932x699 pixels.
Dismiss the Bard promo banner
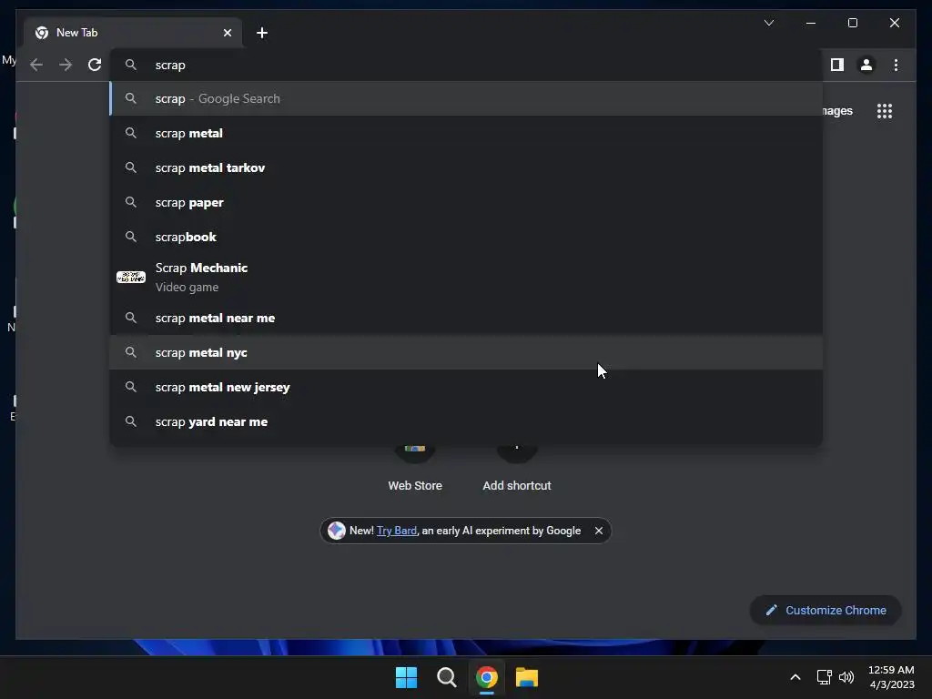tap(599, 531)
